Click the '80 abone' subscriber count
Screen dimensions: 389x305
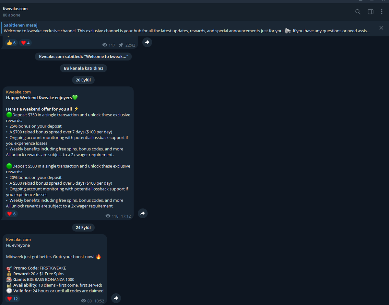tap(12, 15)
